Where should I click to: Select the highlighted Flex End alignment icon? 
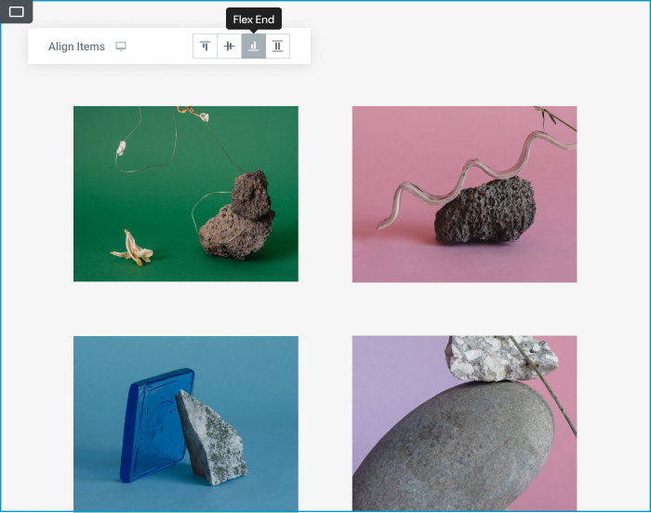[254, 47]
